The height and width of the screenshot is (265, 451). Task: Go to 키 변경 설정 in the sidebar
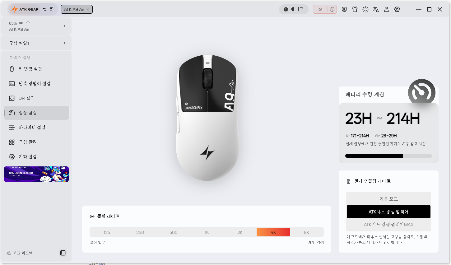tap(36, 69)
